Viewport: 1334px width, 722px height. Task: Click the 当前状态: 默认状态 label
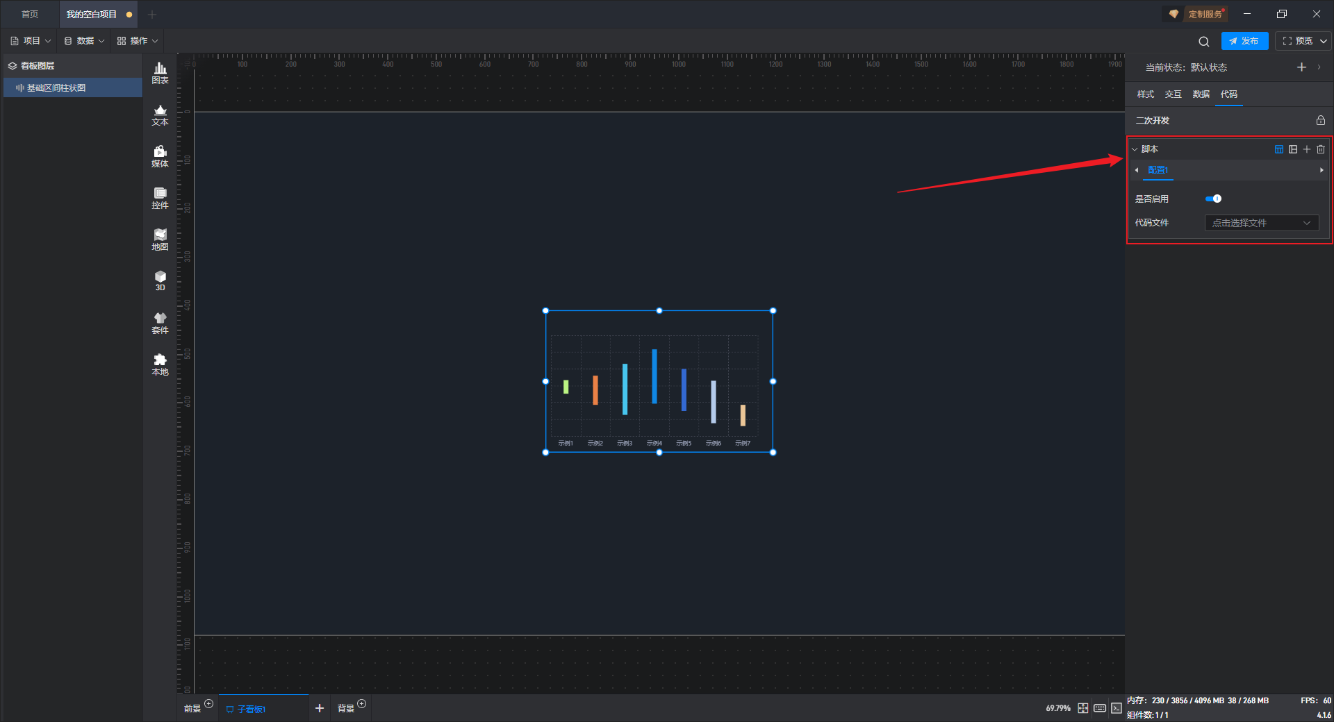1186,67
